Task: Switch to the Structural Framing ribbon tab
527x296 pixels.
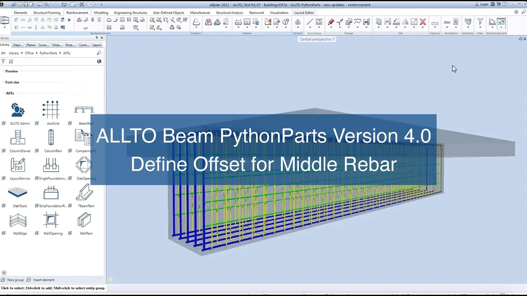Action: coord(47,13)
